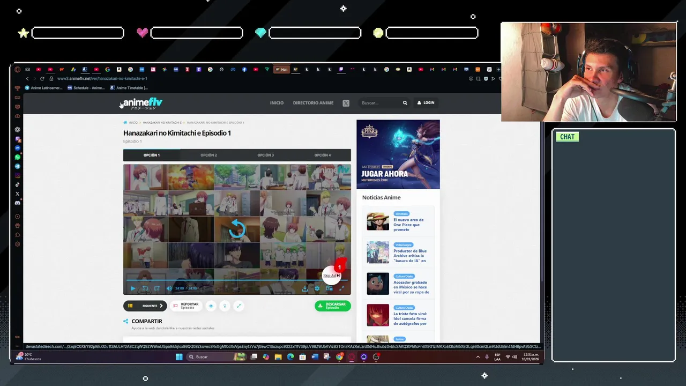Image resolution: width=686 pixels, height=386 pixels.
Task: Open the Schedule - Anime... bookmark
Action: click(86, 88)
